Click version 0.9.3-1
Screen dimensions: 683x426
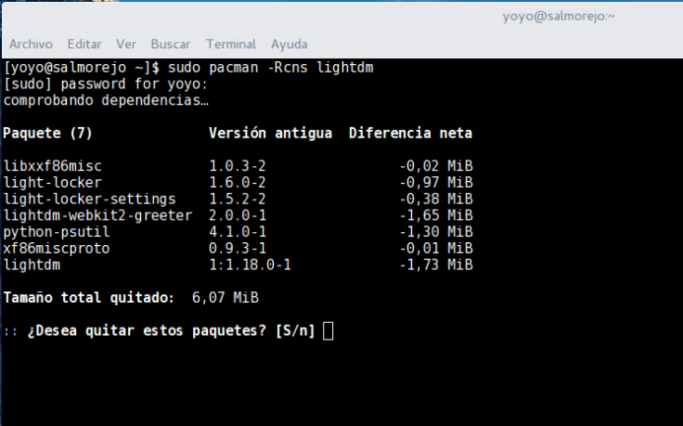coord(237,249)
